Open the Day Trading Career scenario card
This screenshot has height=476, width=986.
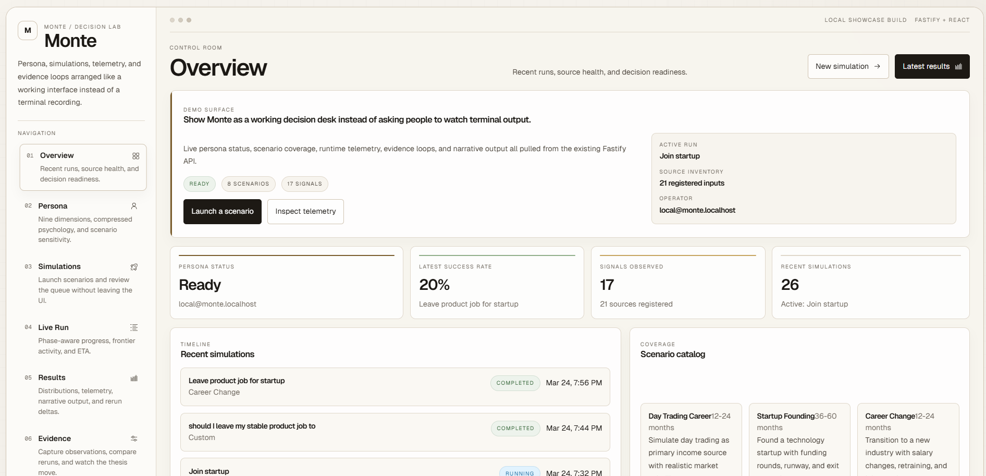[x=691, y=440]
